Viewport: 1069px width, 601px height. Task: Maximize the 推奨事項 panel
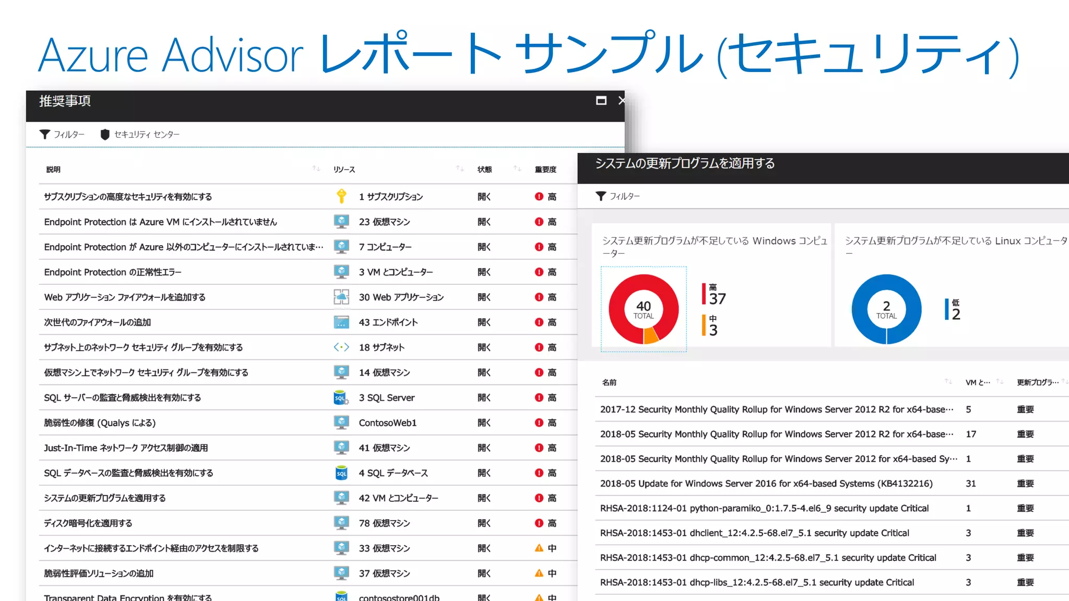[x=601, y=101]
